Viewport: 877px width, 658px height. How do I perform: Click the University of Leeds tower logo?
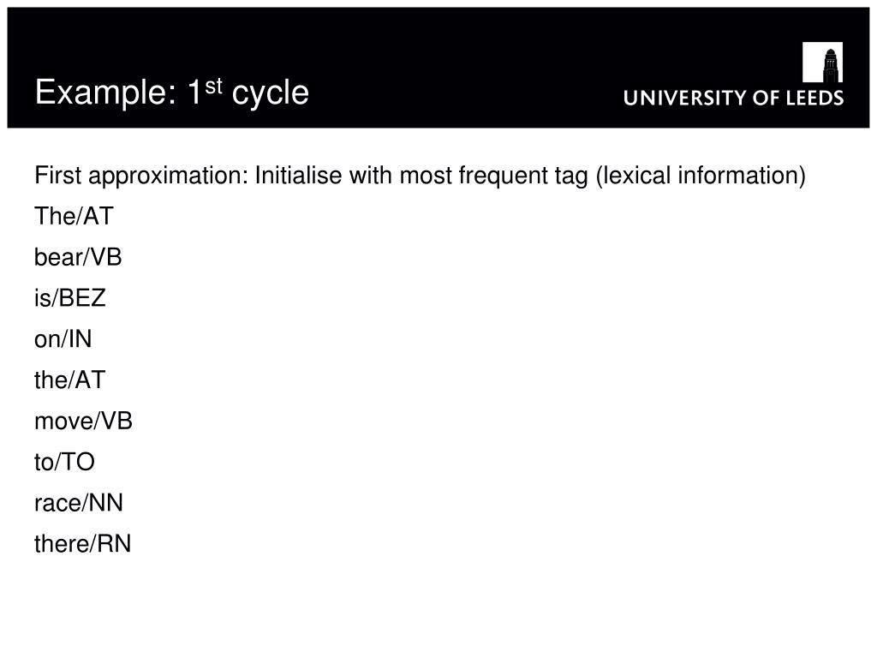tap(822, 62)
